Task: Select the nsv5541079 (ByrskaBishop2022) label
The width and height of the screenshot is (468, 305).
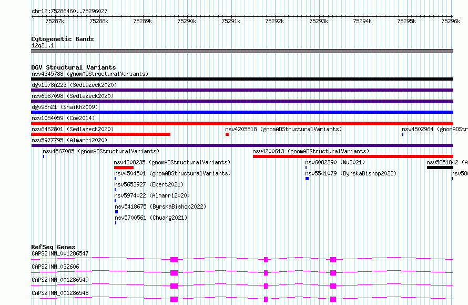Action: point(351,173)
